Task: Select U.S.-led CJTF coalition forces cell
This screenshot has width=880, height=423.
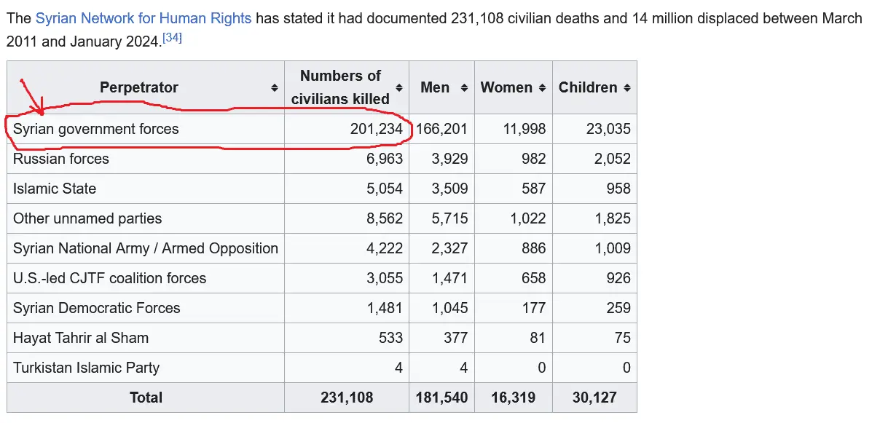Action: tap(109, 278)
